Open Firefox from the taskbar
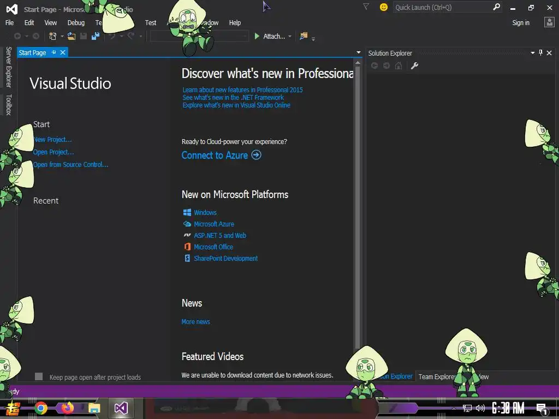 coord(67,408)
